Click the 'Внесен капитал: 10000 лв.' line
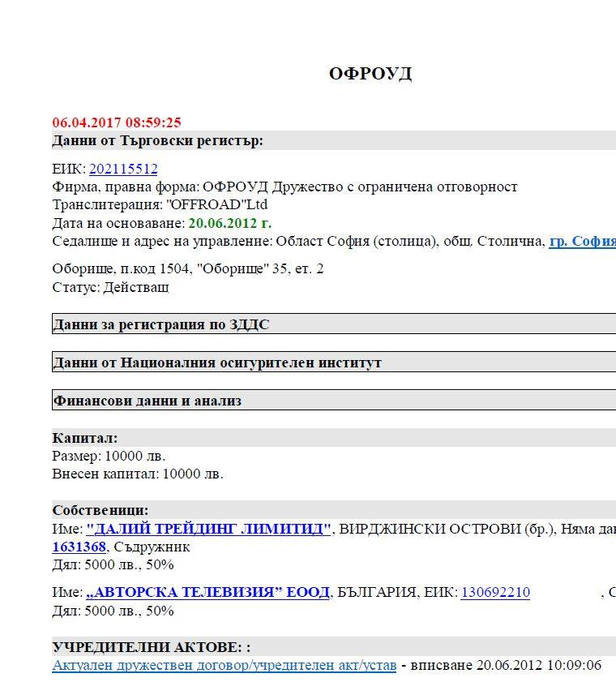 pos(137,474)
